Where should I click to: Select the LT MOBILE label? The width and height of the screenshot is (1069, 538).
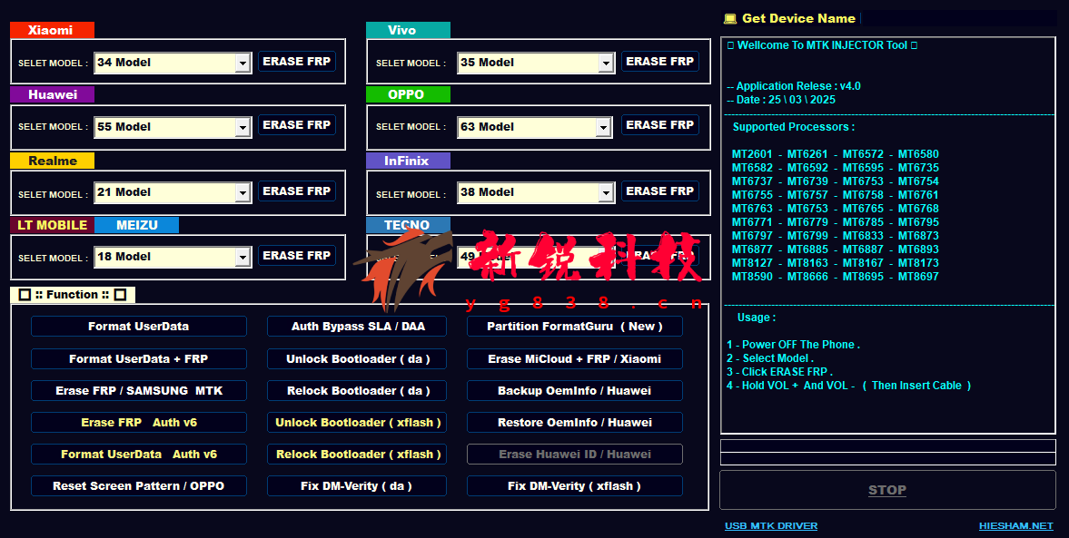(52, 225)
